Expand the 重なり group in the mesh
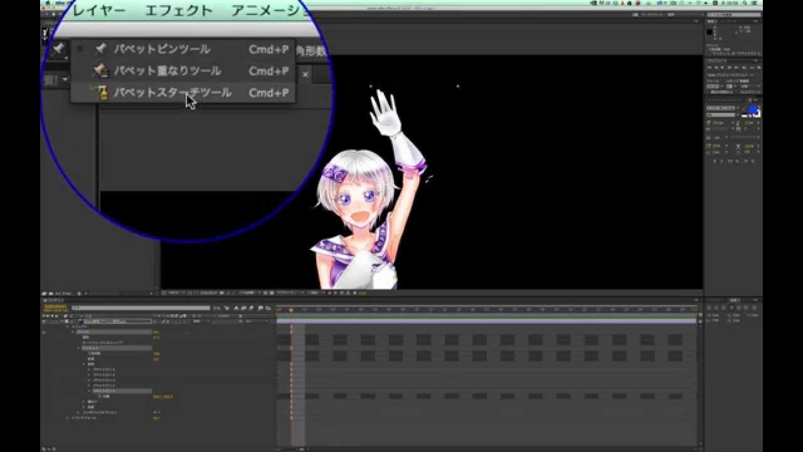Image resolution: width=803 pixels, height=452 pixels. (x=83, y=402)
